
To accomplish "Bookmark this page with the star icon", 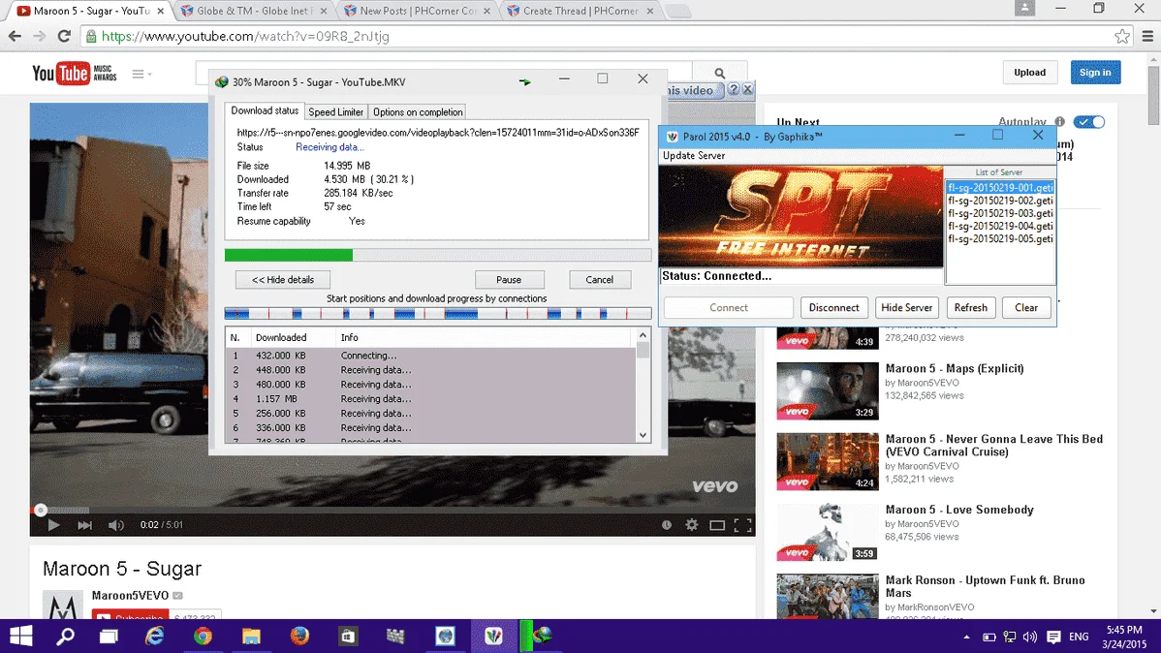I will coord(1122,36).
